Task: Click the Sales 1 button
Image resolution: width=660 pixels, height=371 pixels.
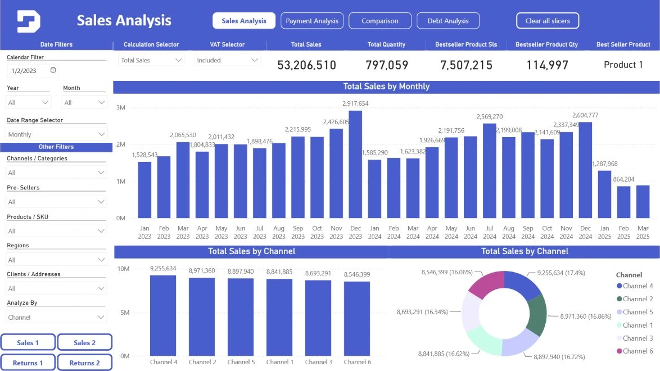Action: pos(28,342)
